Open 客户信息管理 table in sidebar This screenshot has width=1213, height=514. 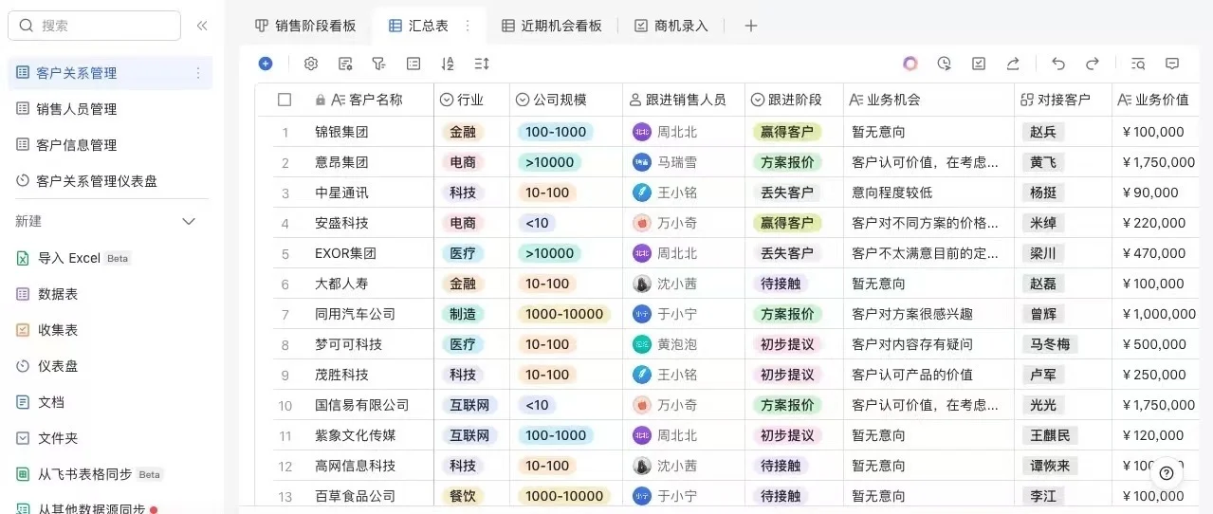click(110, 145)
